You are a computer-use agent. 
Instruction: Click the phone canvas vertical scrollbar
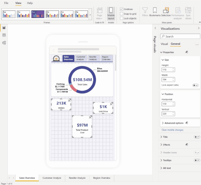click(x=116, y=63)
